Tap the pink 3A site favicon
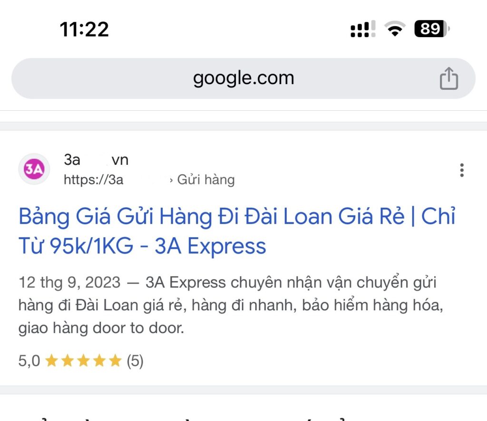This screenshot has height=421, width=487. tap(34, 169)
